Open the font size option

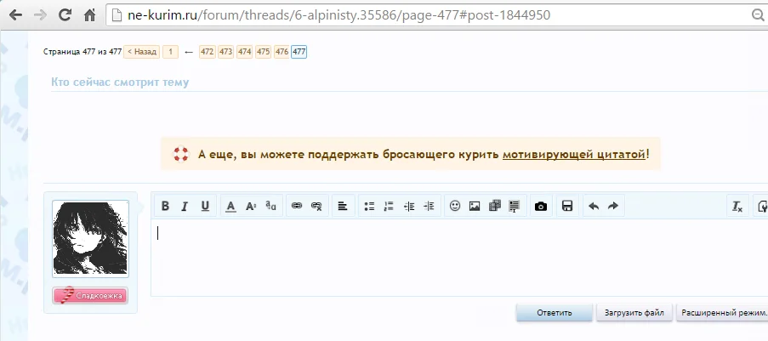point(251,207)
